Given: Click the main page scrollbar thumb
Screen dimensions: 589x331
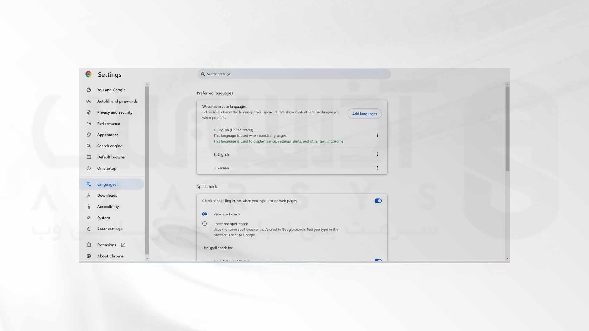Looking at the screenshot, I should 507,129.
